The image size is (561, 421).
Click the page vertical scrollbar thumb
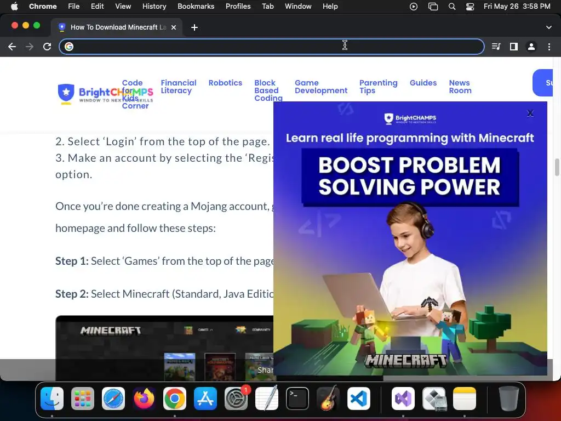(x=557, y=167)
